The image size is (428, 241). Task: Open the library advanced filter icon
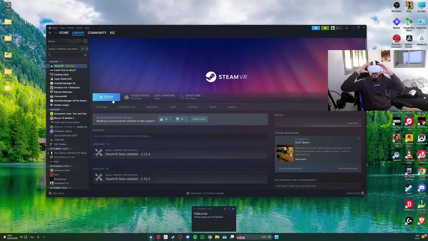click(x=85, y=55)
